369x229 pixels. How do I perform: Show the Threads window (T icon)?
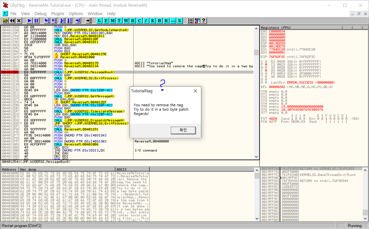pyautogui.click(x=120, y=21)
